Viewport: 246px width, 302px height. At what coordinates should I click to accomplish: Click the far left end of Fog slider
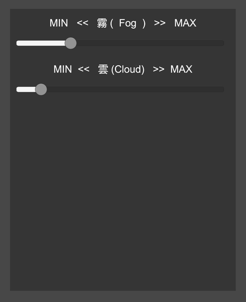(18, 43)
